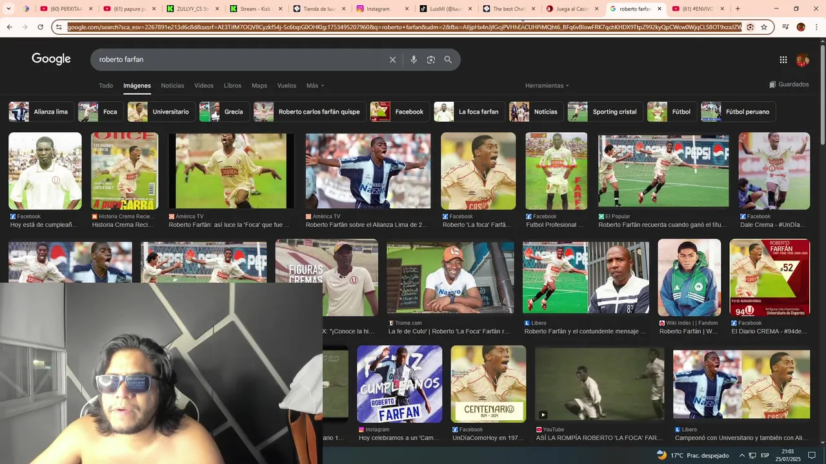The image size is (826, 464).
Task: Select the 'Imágenes' results tab
Action: (x=137, y=86)
